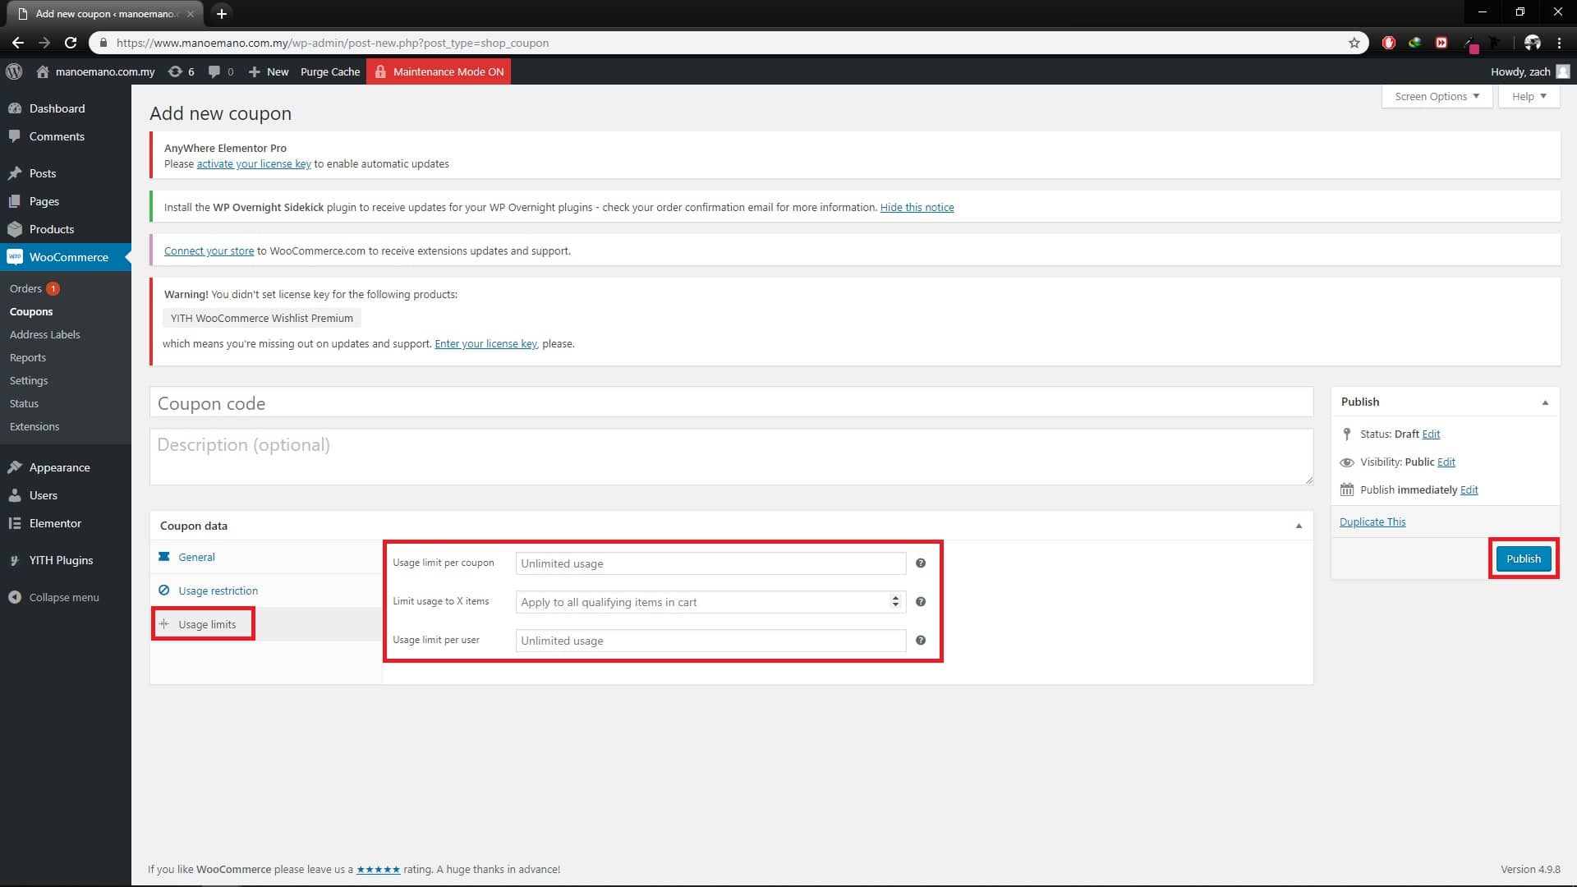This screenshot has width=1577, height=887.
Task: Click help icon for Usage limit per coupon
Action: (x=920, y=563)
